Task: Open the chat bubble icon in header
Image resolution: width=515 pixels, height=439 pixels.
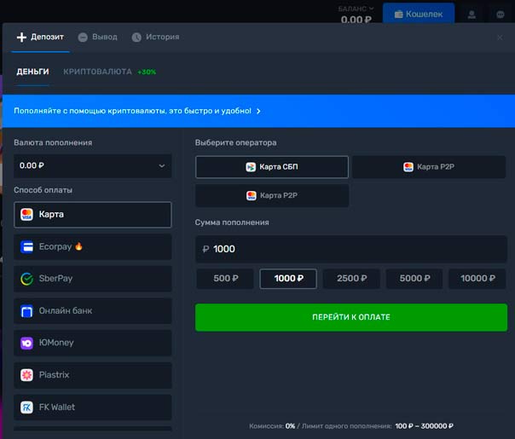Action: click(499, 14)
